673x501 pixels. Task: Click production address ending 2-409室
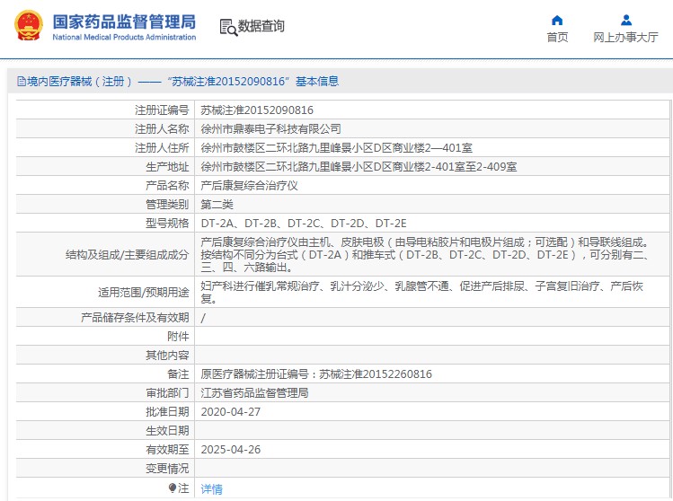click(359, 167)
